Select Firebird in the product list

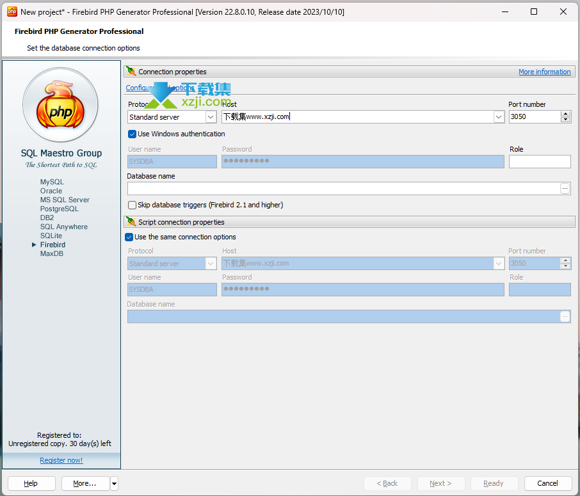[53, 245]
